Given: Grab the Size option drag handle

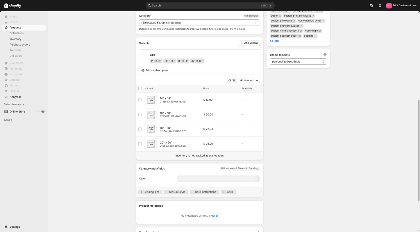Looking at the screenshot, I should click(x=144, y=58).
